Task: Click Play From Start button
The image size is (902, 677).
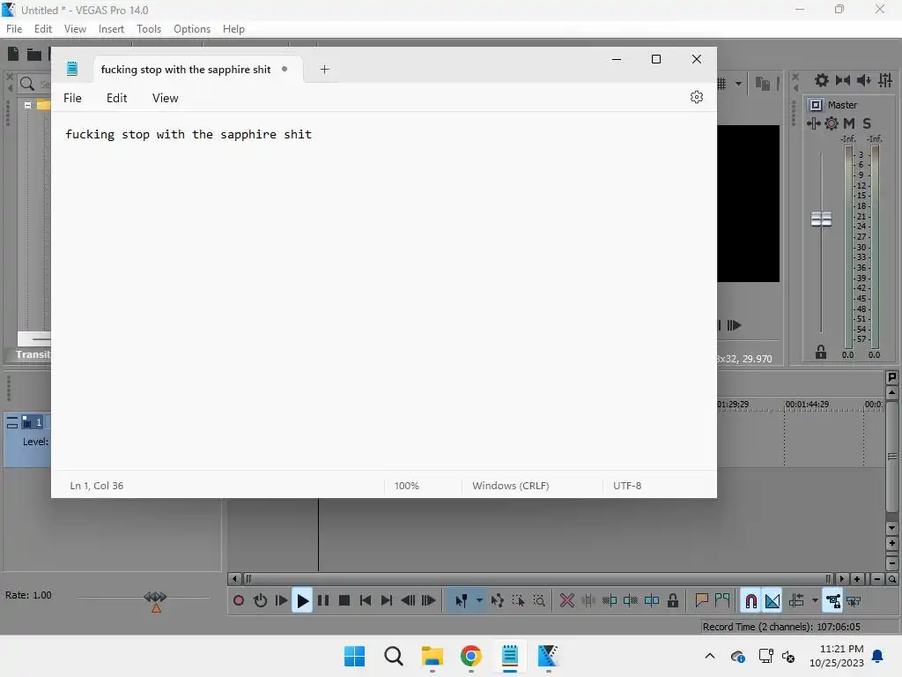Action: [281, 600]
